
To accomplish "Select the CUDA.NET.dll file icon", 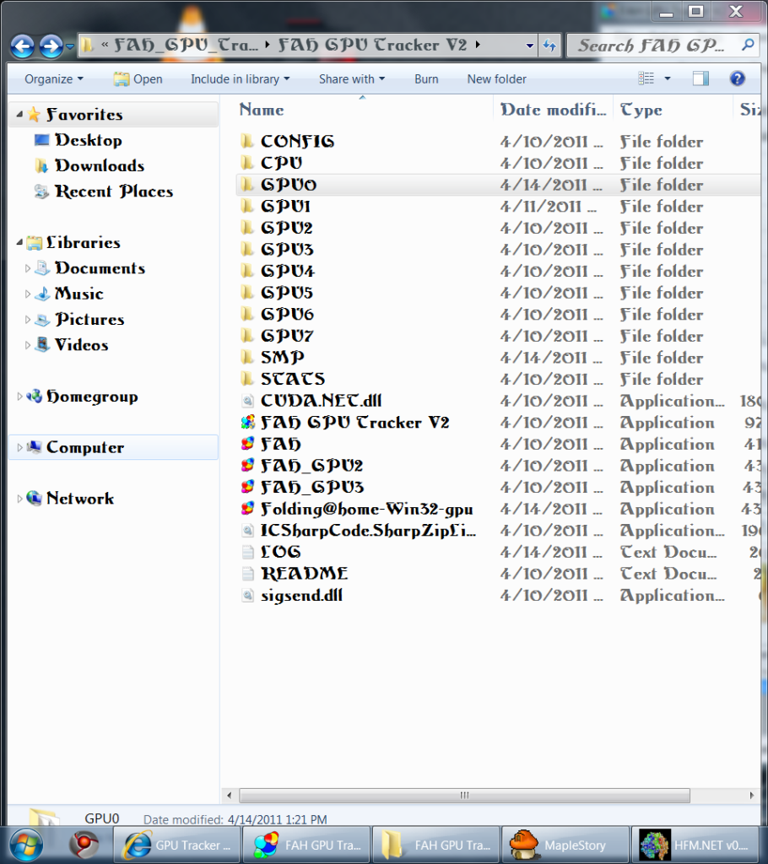I will tap(247, 401).
